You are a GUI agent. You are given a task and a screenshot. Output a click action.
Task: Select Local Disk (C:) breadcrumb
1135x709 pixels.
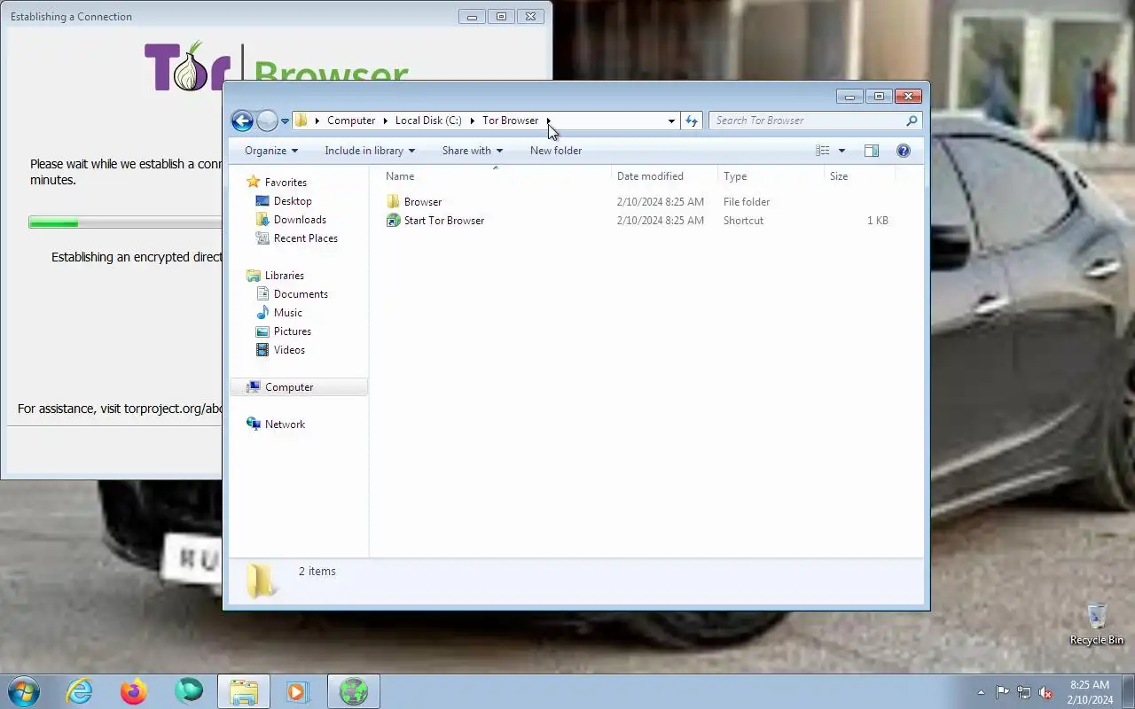(x=428, y=121)
